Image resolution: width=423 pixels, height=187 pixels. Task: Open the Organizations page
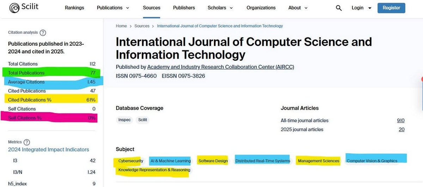pos(261,8)
